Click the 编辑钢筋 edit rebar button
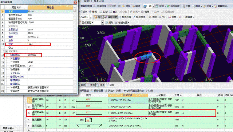Viewport: 233px width, 132px height. (110, 17)
